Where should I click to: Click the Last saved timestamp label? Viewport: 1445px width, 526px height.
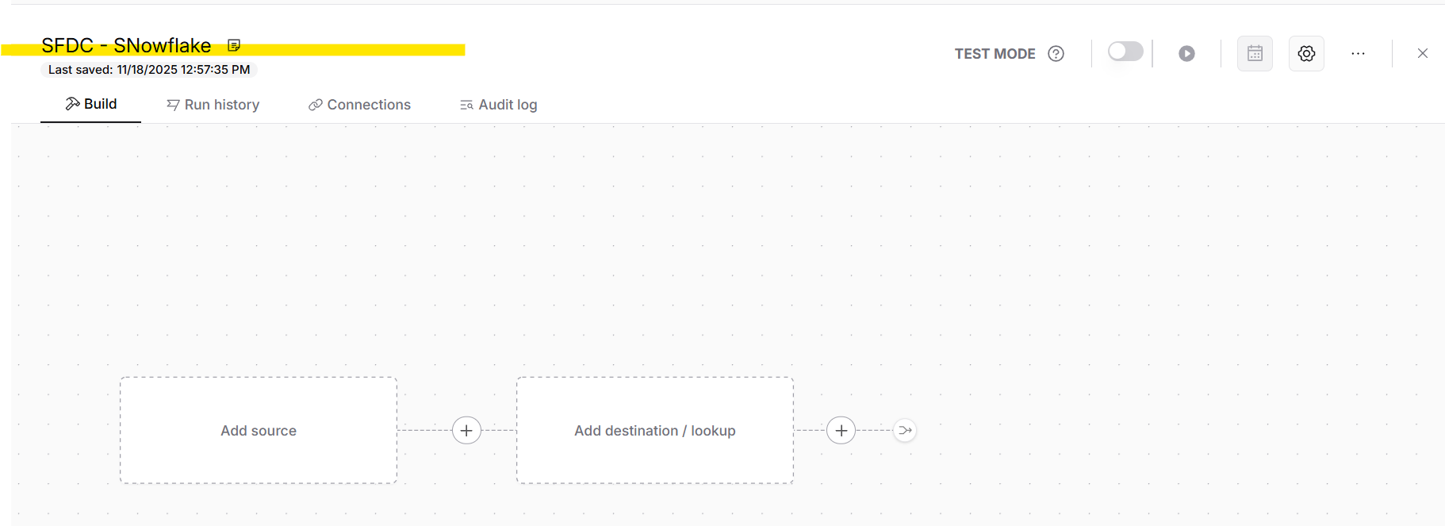[x=149, y=70]
